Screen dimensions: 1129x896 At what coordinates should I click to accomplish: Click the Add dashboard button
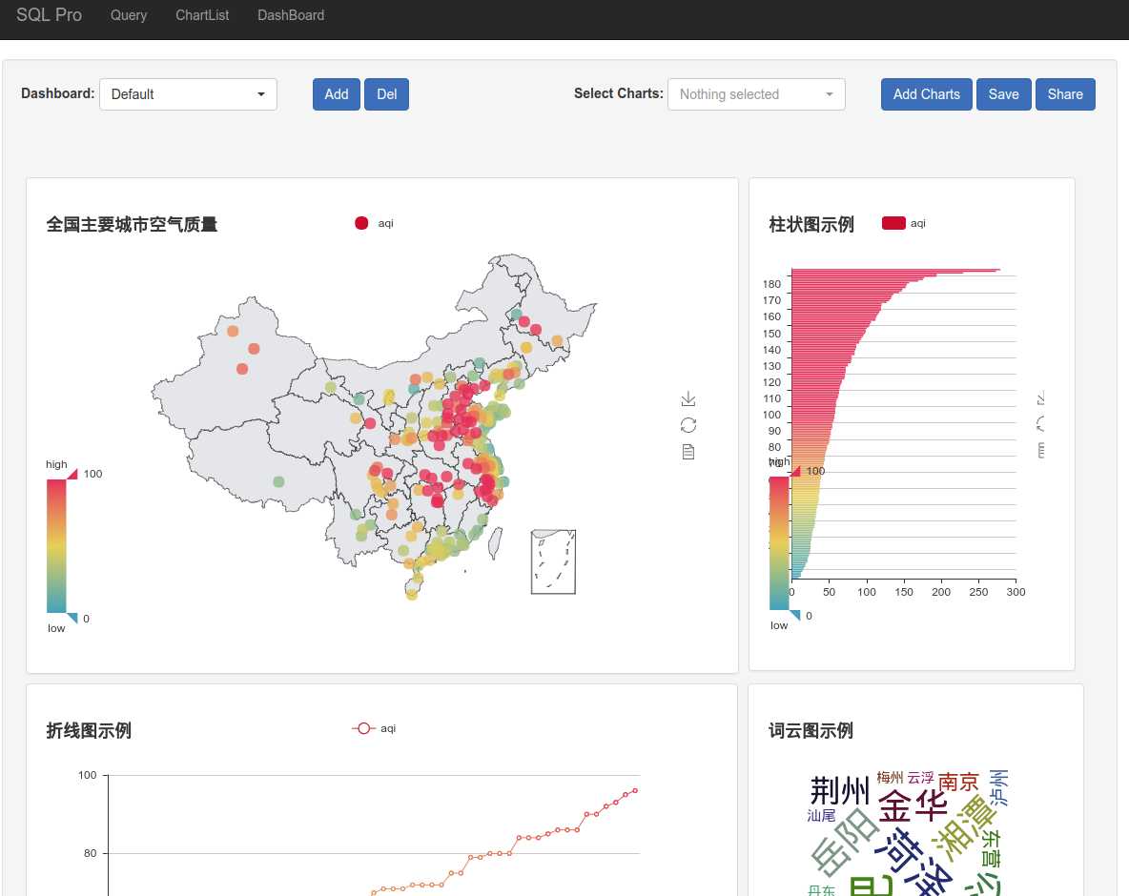(x=337, y=94)
